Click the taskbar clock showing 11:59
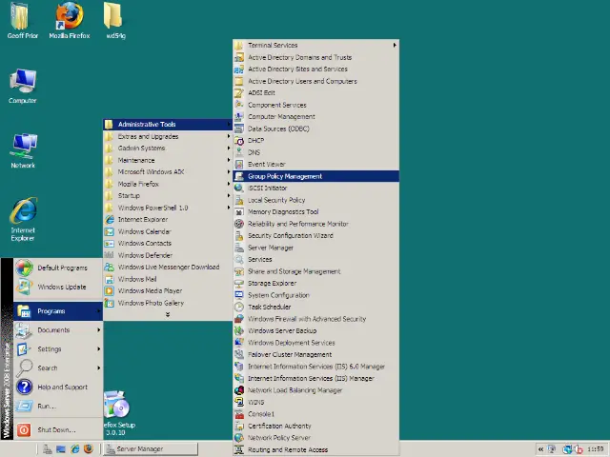The width and height of the screenshot is (610, 457). pyautogui.click(x=595, y=449)
